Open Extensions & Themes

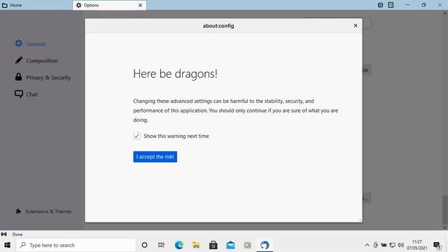tap(43, 211)
